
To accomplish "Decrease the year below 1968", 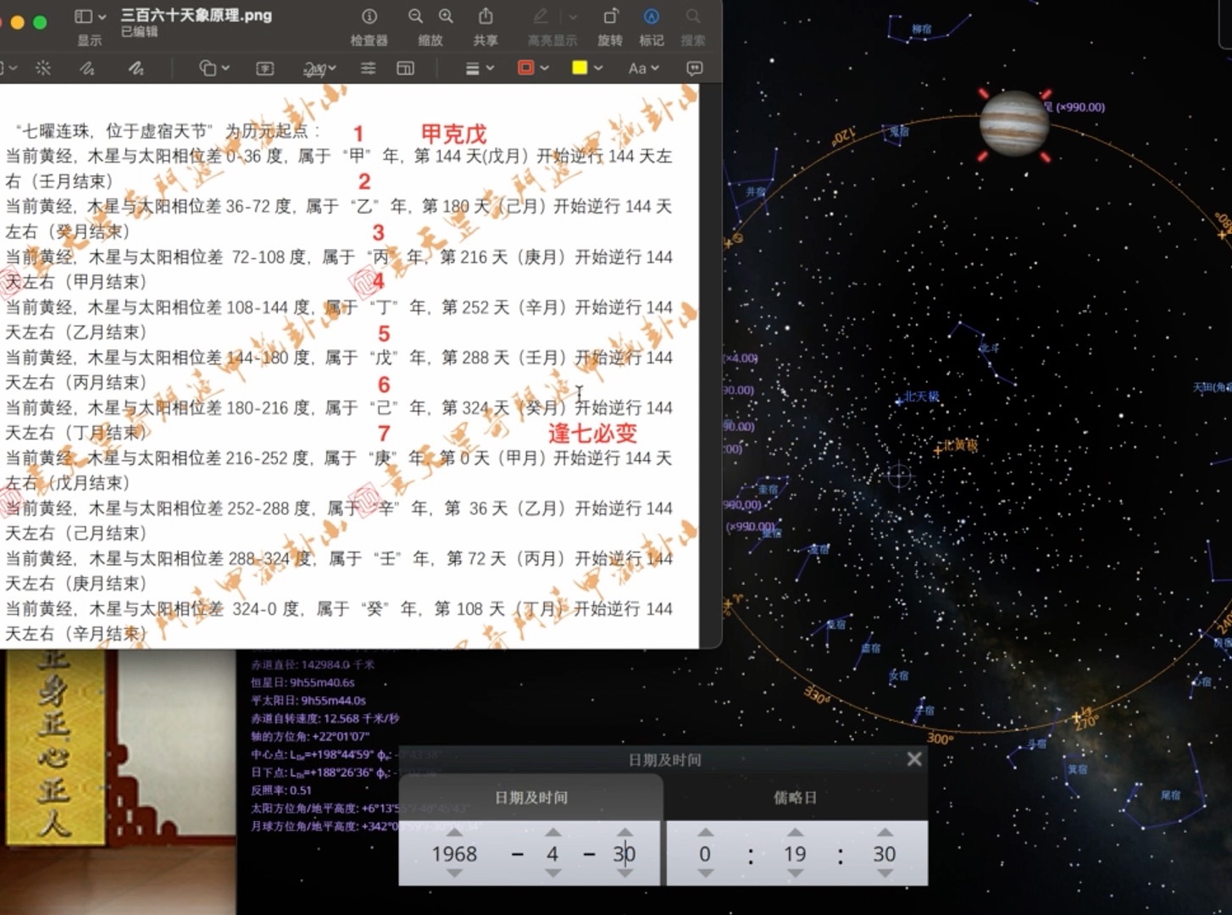I will (454, 873).
